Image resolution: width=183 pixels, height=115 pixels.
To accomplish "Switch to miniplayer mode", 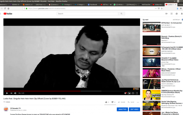I will point(129,93).
